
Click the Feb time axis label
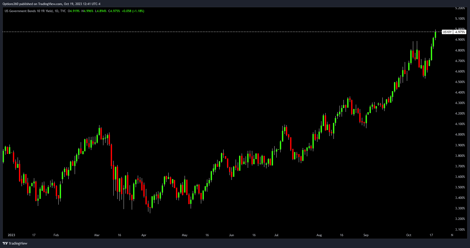[x=56, y=235]
